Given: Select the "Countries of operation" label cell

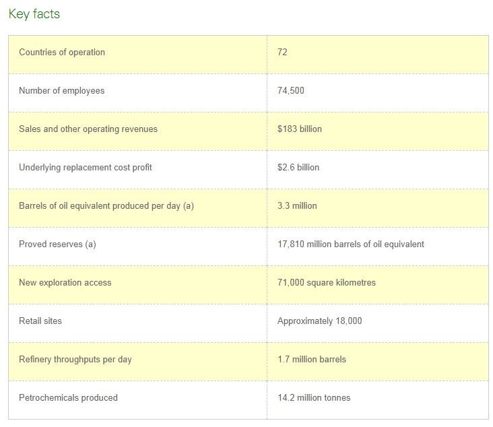Looking at the screenshot, I should click(62, 53).
